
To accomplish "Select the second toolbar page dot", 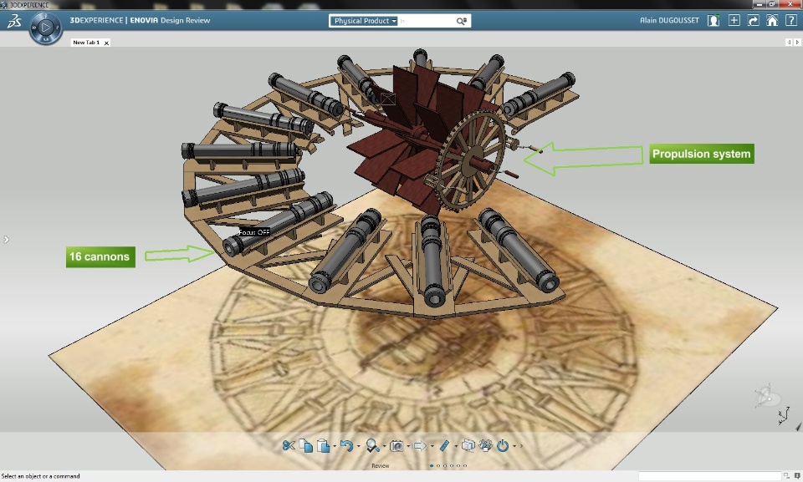I will pos(438,465).
